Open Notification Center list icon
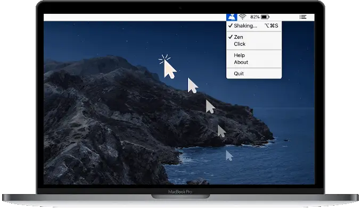Viewport: 362px width, 210px height. pyautogui.click(x=303, y=17)
